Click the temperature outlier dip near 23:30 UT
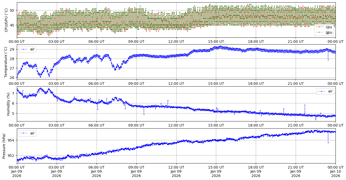 click(328, 60)
